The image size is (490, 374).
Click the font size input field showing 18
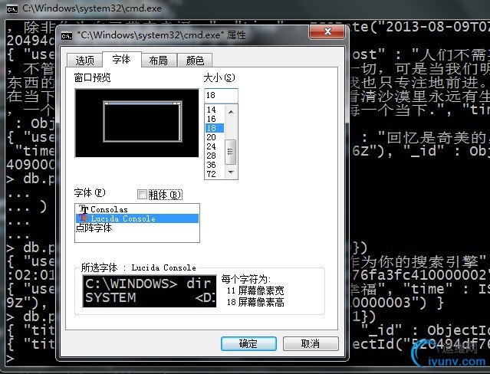[x=221, y=95]
